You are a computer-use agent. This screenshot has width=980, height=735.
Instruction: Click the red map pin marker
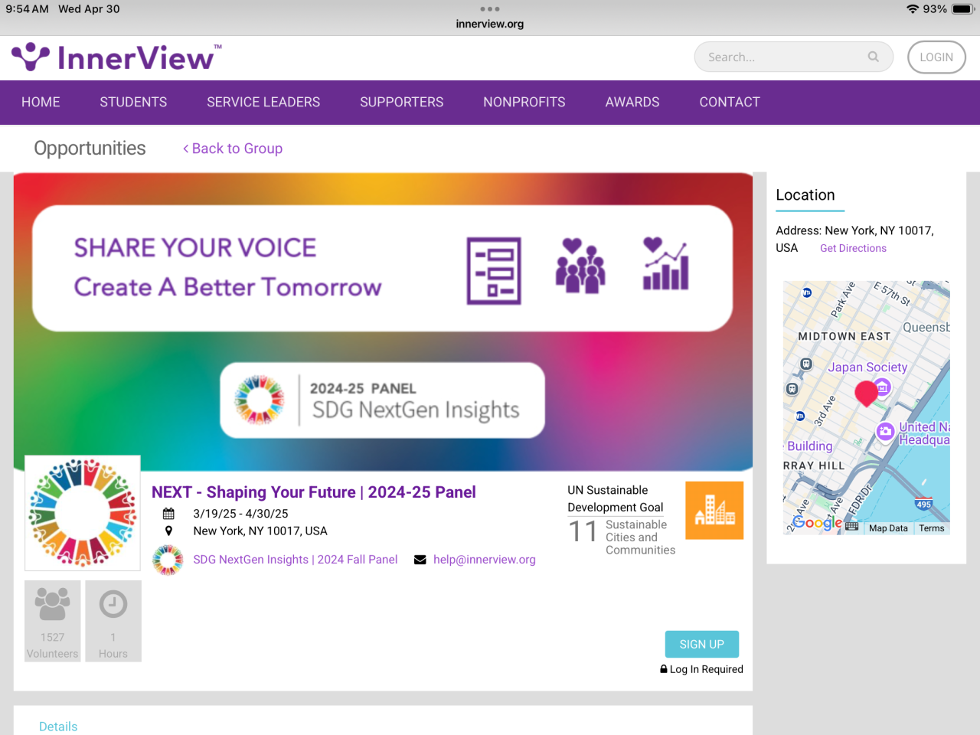click(866, 393)
